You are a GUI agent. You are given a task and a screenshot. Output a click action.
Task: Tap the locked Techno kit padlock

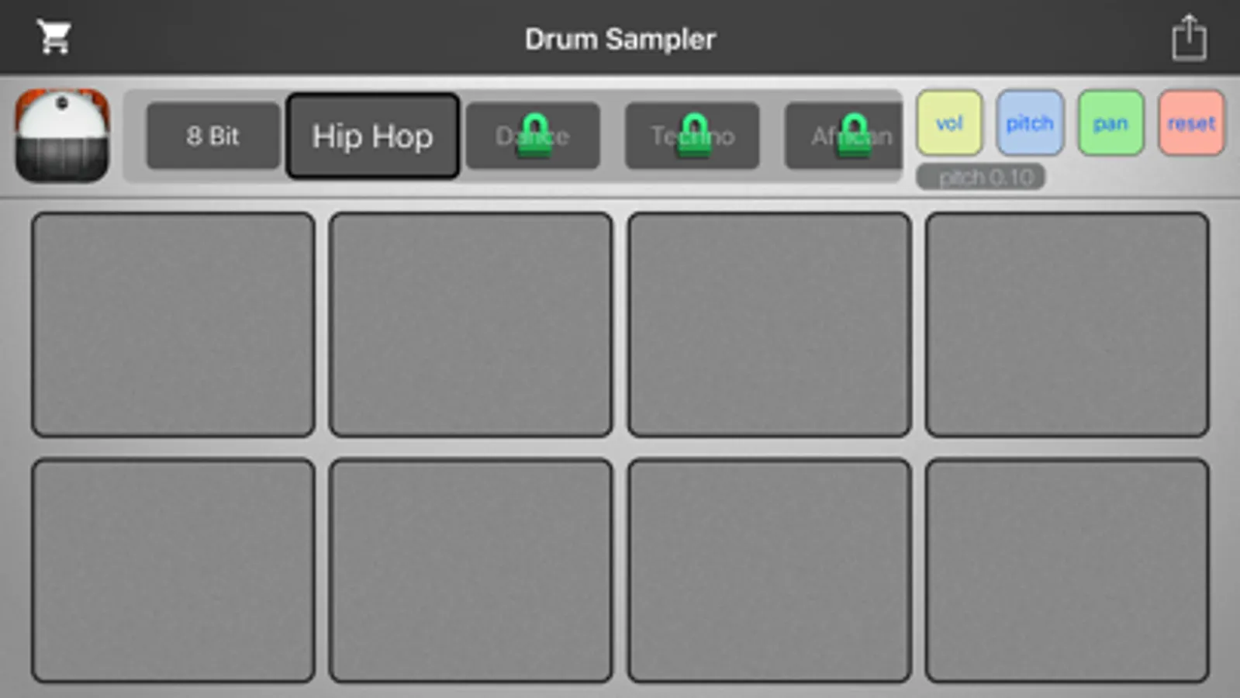click(694, 136)
